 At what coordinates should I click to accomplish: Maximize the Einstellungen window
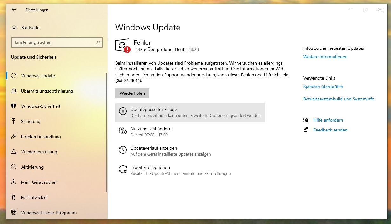(x=365, y=10)
